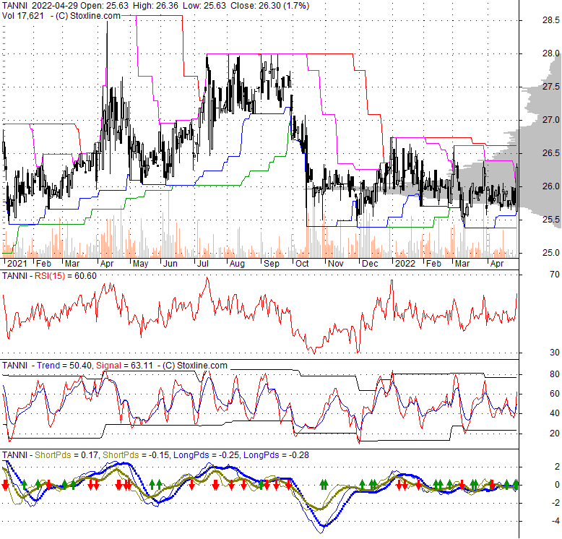Click the 80 level on Trend axis

[555, 374]
